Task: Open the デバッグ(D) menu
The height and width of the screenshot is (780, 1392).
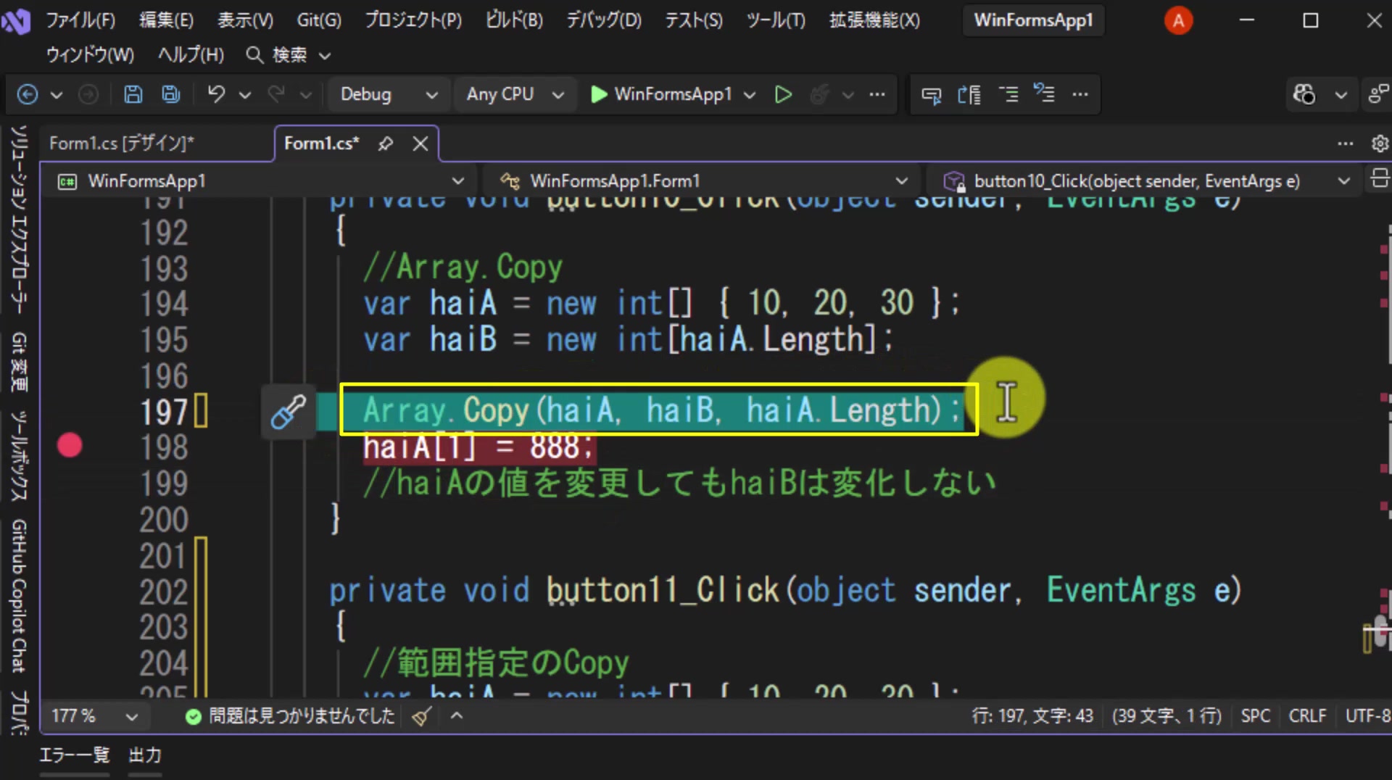Action: (604, 20)
